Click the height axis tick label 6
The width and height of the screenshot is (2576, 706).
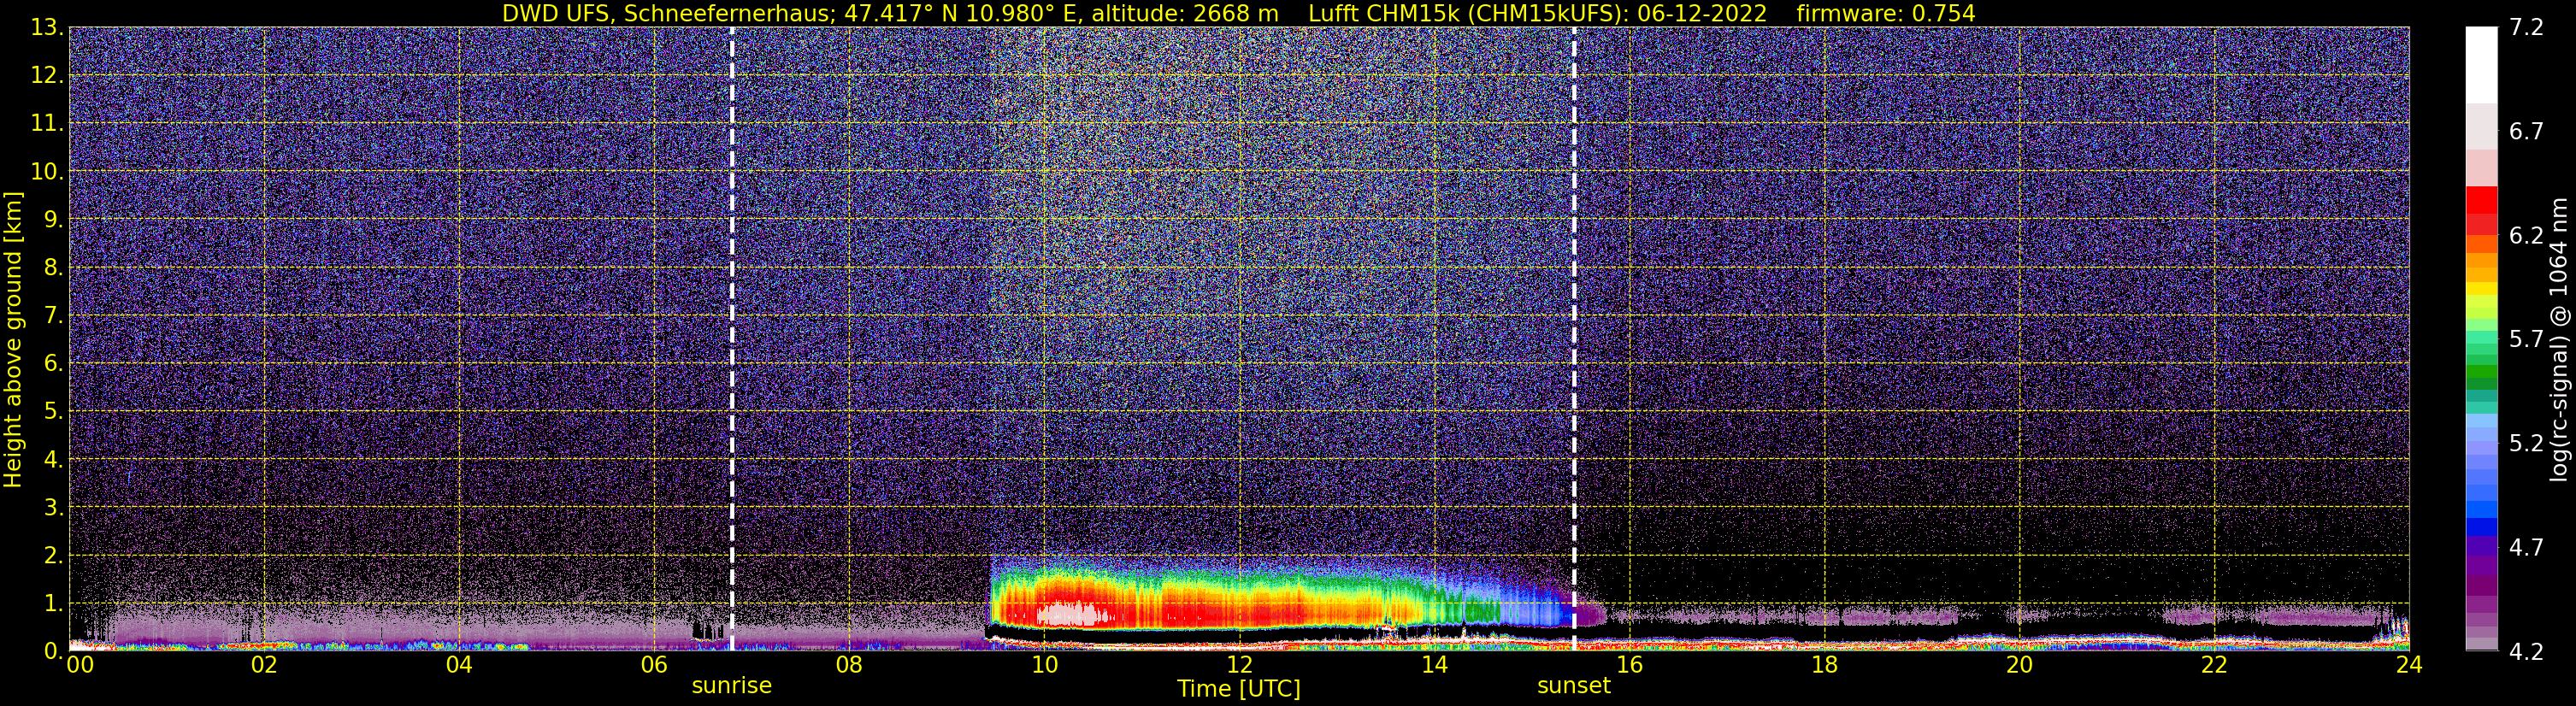(x=53, y=364)
